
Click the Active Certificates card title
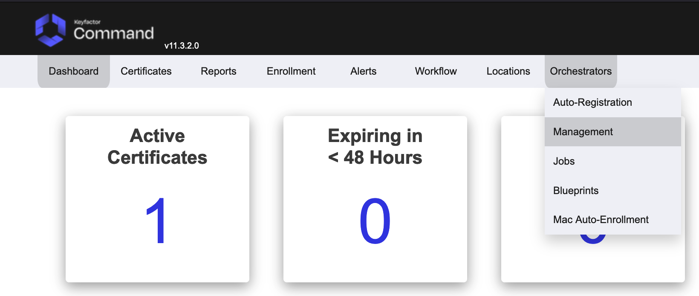[157, 147]
